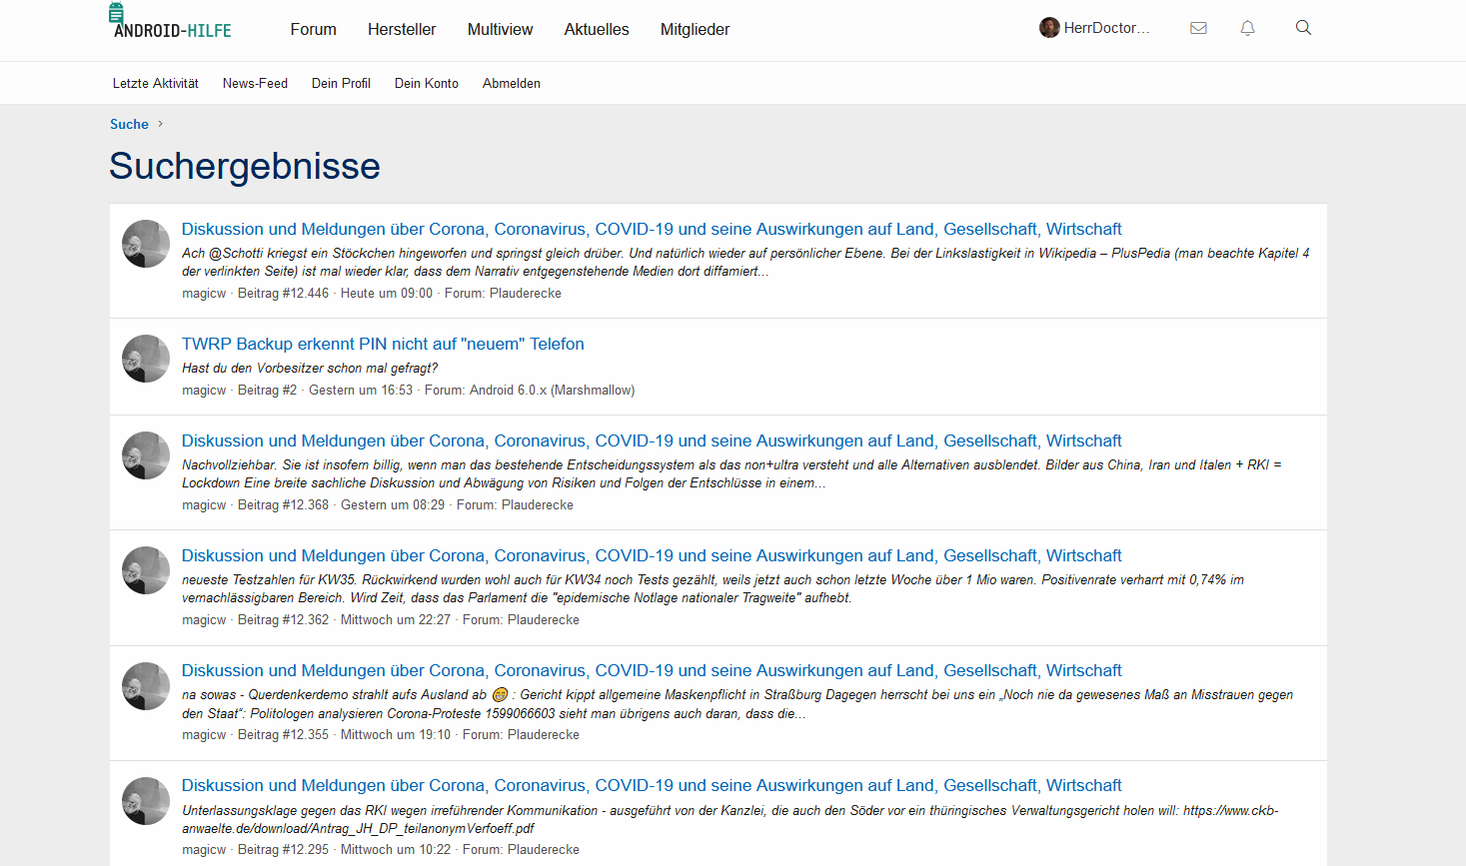This screenshot has height=866, width=1466.
Task: Click the magicw username in the Beitrag #12.368 row
Action: (204, 505)
